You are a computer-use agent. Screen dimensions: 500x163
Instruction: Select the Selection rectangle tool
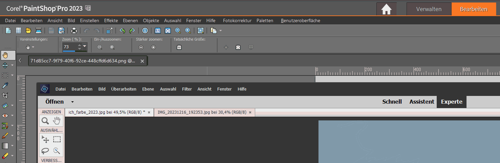point(5,75)
